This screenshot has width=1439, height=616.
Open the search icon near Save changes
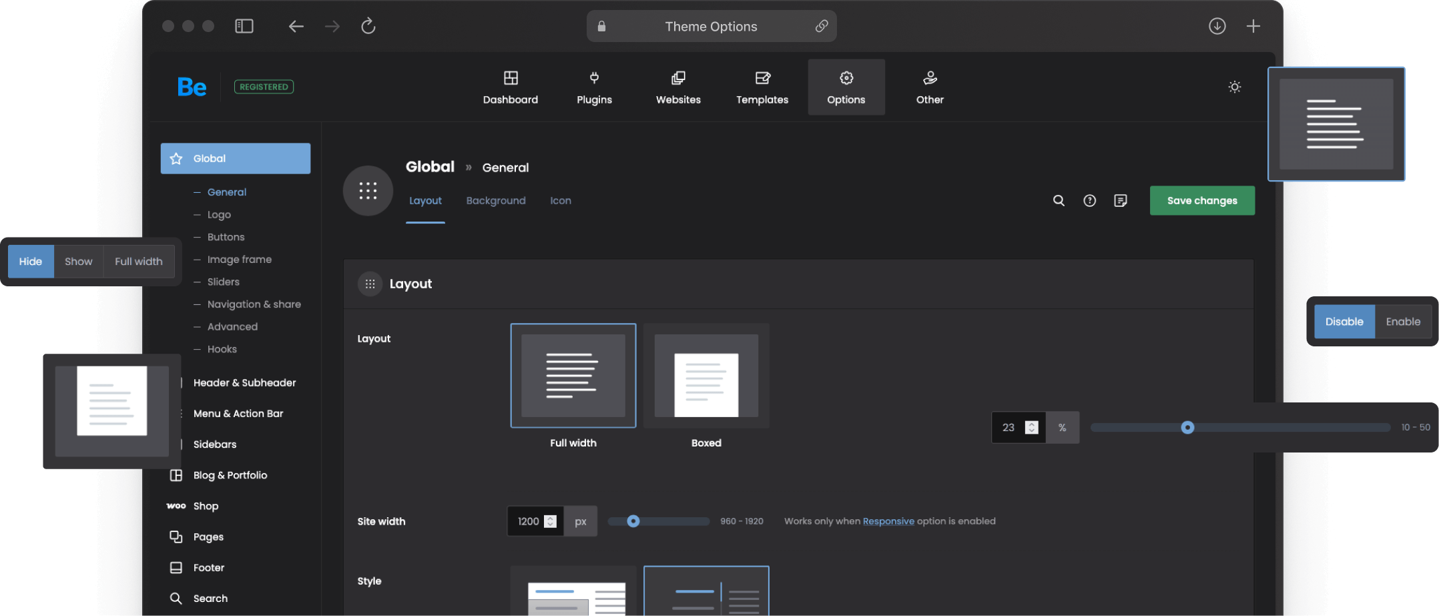(1059, 200)
